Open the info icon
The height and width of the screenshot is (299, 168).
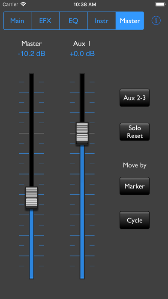point(156,21)
